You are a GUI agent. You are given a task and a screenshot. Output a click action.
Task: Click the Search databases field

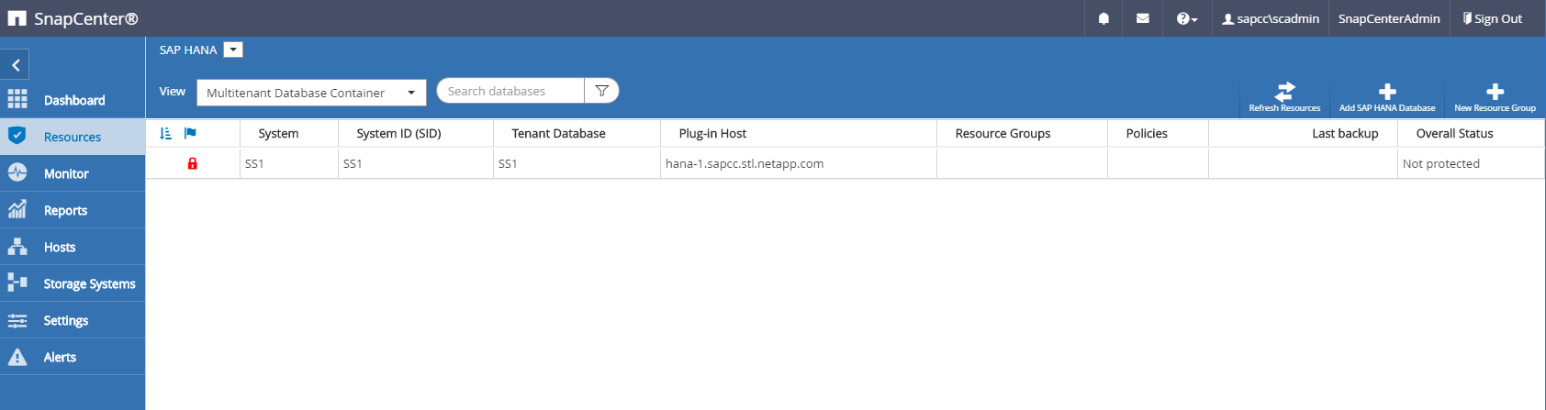tap(510, 91)
